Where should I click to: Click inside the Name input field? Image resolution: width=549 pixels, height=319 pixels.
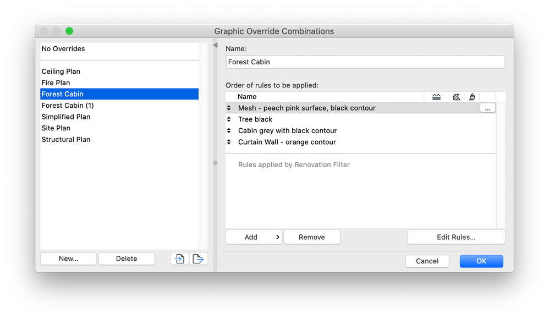(365, 62)
